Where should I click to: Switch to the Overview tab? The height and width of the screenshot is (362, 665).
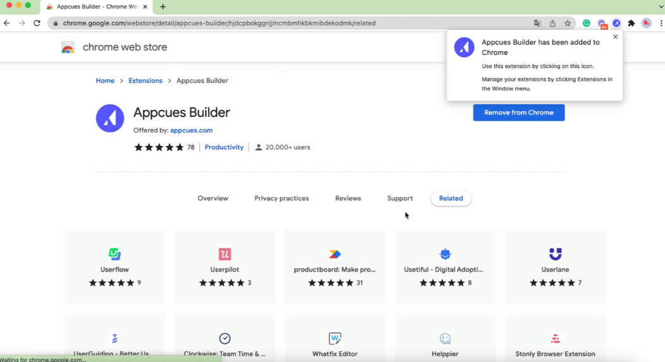click(213, 198)
